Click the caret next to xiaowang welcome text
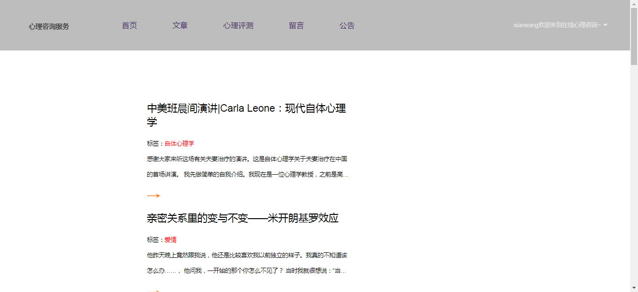Screen dimensions: 638x292 pyautogui.click(x=605, y=25)
